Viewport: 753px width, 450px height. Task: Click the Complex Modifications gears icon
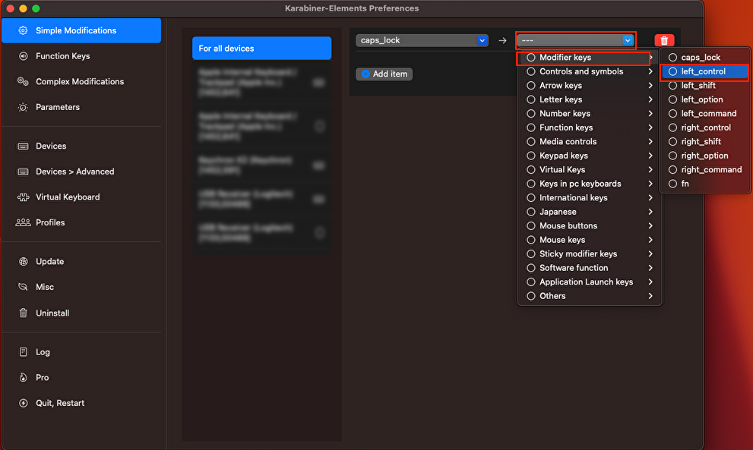[23, 81]
